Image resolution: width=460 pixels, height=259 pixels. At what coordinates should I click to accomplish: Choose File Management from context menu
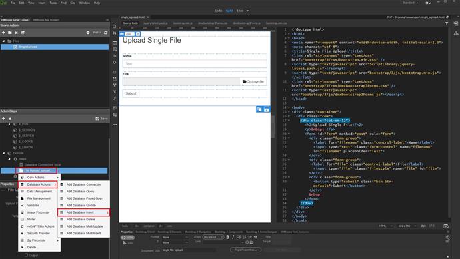(x=39, y=198)
